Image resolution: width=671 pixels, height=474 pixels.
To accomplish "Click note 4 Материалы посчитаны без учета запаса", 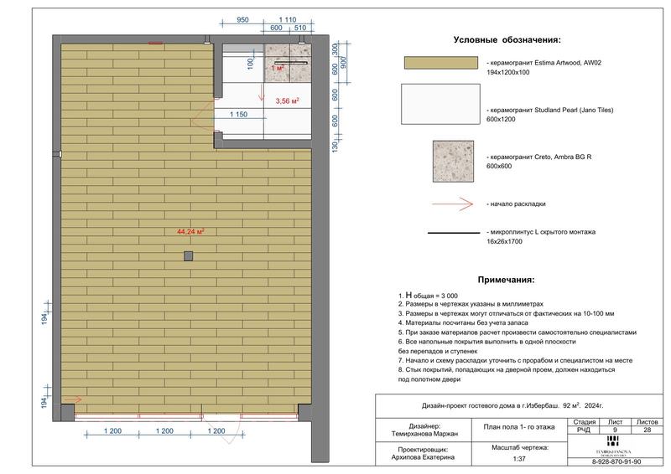I will point(463,323).
